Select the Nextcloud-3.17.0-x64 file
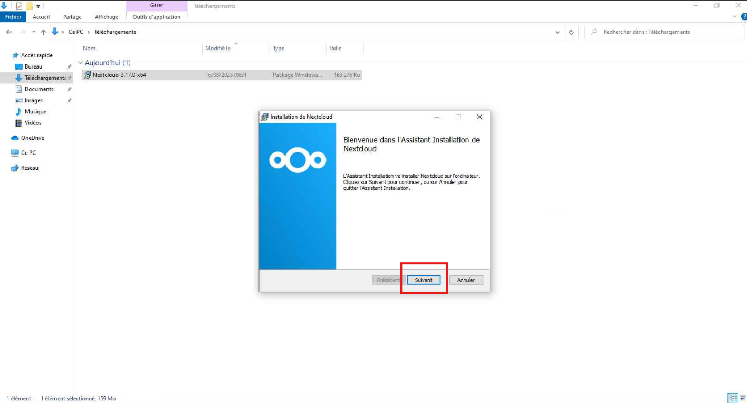747x403 pixels. tap(222, 75)
